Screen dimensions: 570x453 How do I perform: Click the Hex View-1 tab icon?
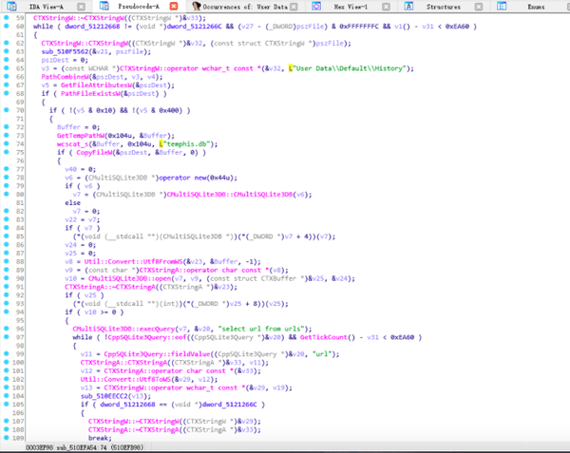(x=316, y=7)
